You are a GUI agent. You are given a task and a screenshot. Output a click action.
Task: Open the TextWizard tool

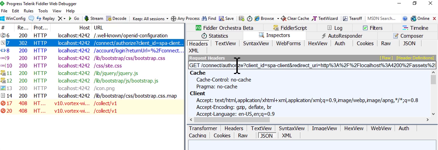click(325, 18)
